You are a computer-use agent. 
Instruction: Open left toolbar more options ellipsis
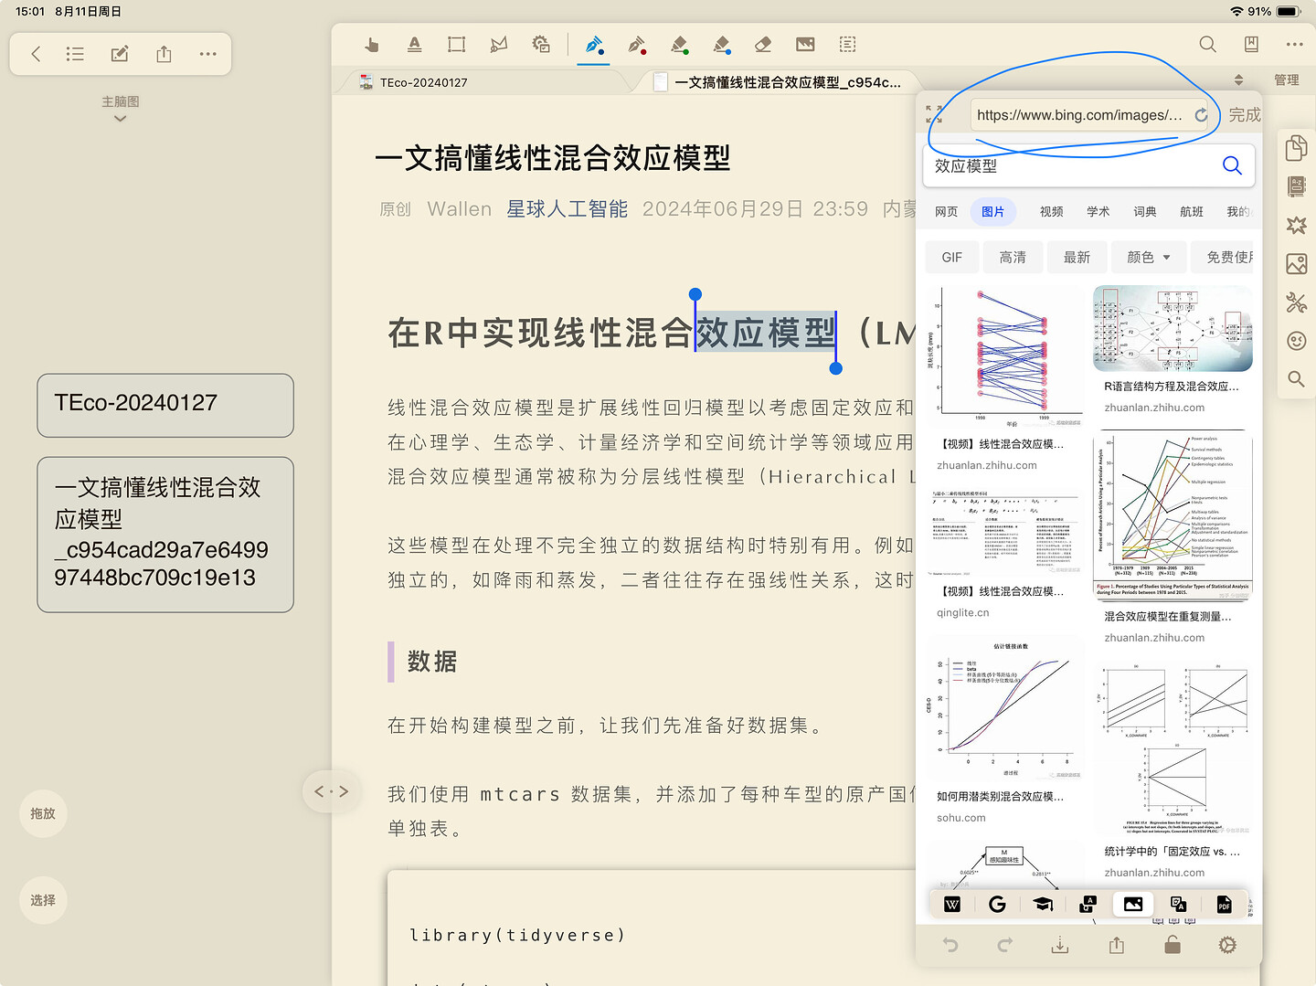[x=208, y=54]
